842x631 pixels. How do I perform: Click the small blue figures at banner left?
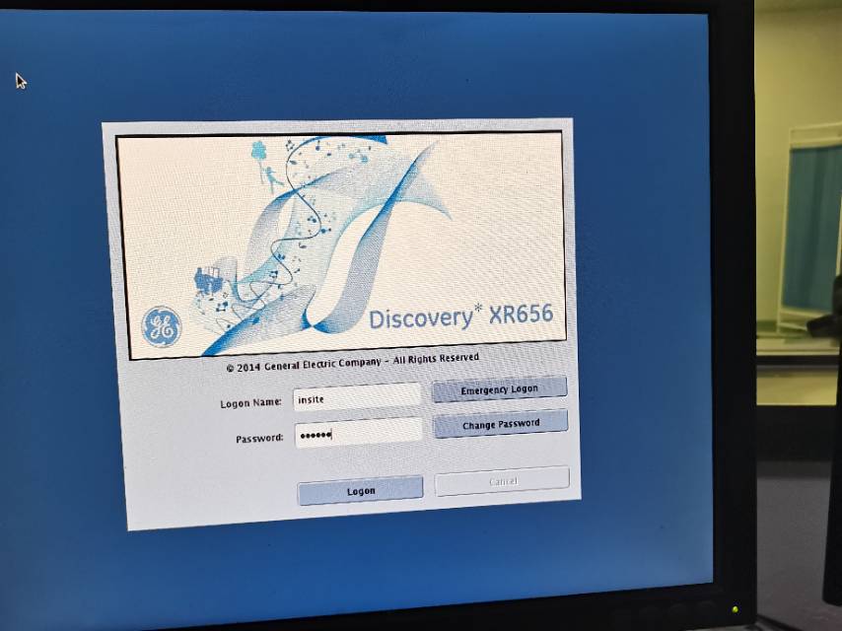click(x=207, y=281)
